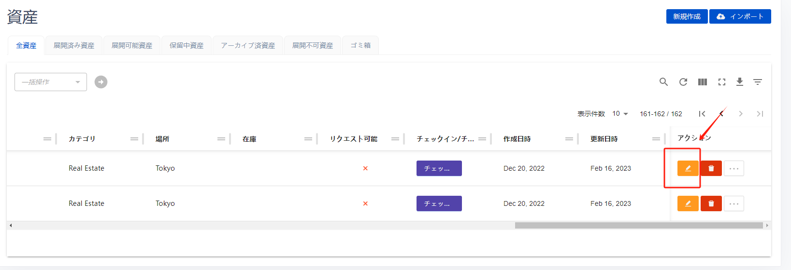Click the orange edit button in first row
Screen dimensions: 791x270
[688, 168]
